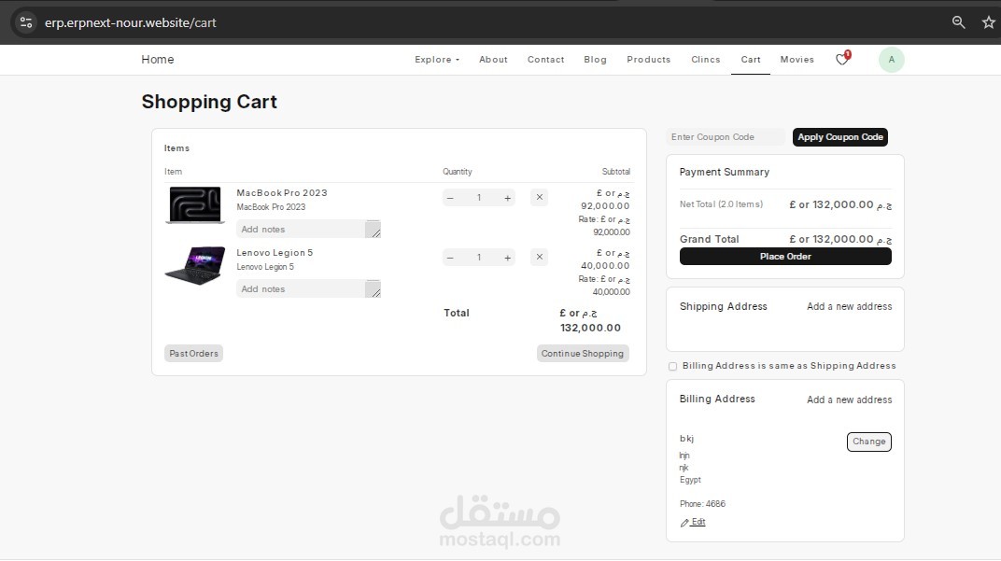
Task: Open the Clincs menu item
Action: (705, 60)
